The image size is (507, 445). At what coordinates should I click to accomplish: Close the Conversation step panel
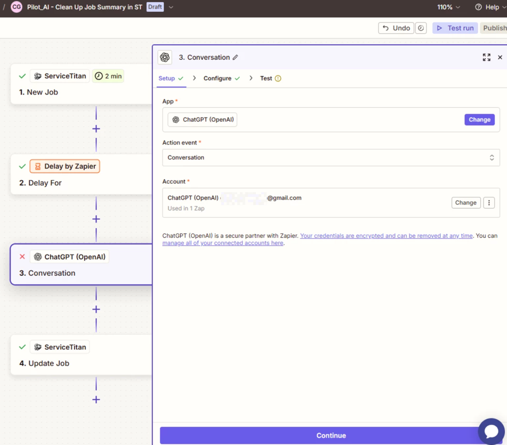click(500, 57)
